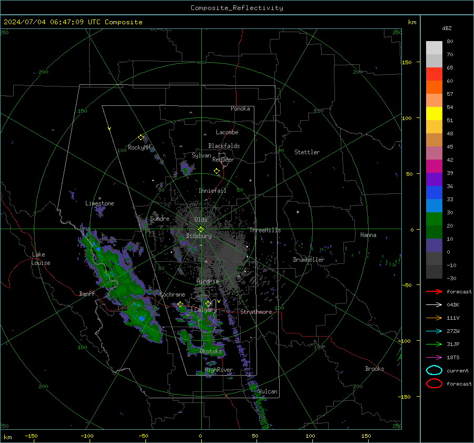Image resolution: width=474 pixels, height=443 pixels.
Task: Select the RedDeer city label
Action: point(223,160)
